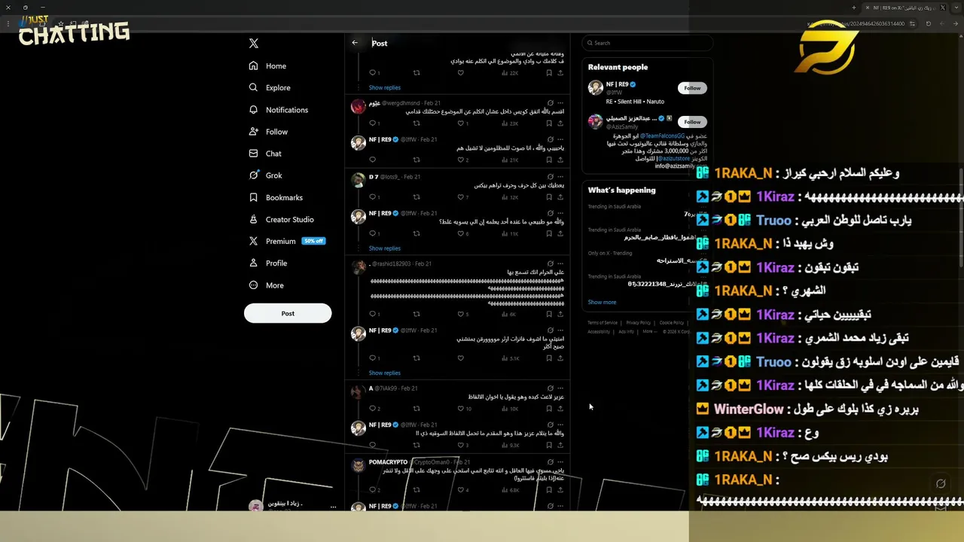Open POMACRYPTO profile avatar
This screenshot has width=964, height=542.
pyautogui.click(x=358, y=465)
